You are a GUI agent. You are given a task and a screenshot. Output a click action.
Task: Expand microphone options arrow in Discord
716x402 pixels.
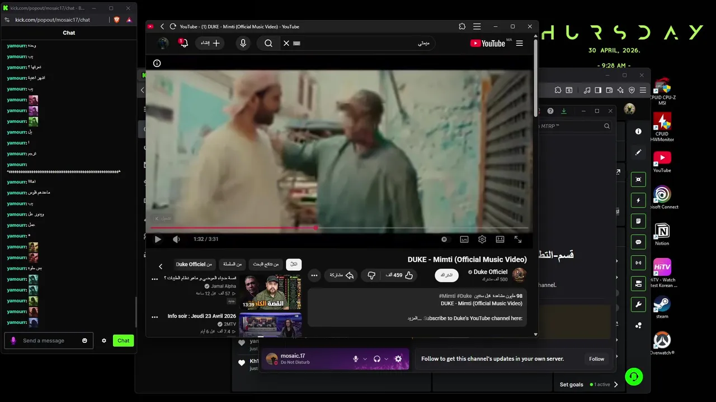pos(365,359)
